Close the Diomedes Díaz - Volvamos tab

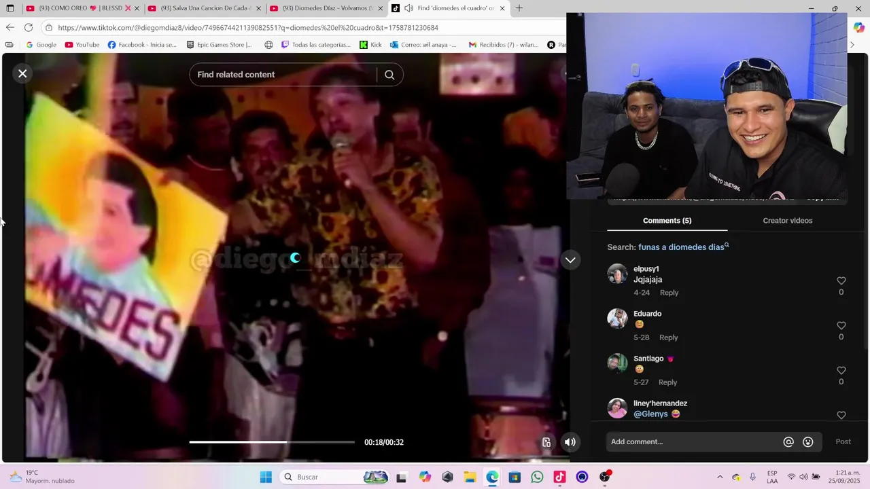pyautogui.click(x=381, y=8)
